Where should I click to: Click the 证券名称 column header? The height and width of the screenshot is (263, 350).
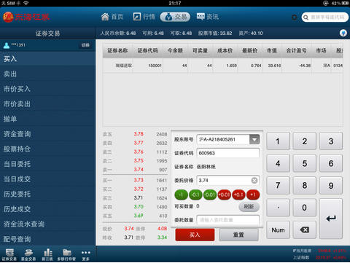(117, 50)
